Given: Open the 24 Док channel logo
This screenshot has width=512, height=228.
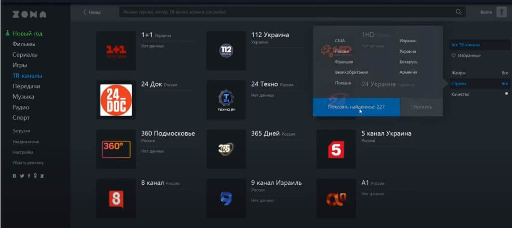Looking at the screenshot, I should click(116, 100).
